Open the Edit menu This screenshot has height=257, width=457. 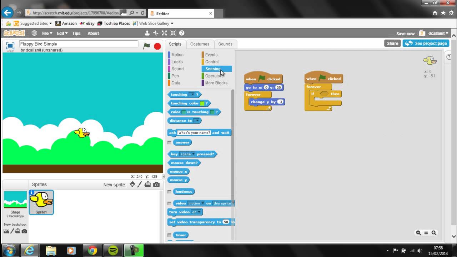pos(62,33)
